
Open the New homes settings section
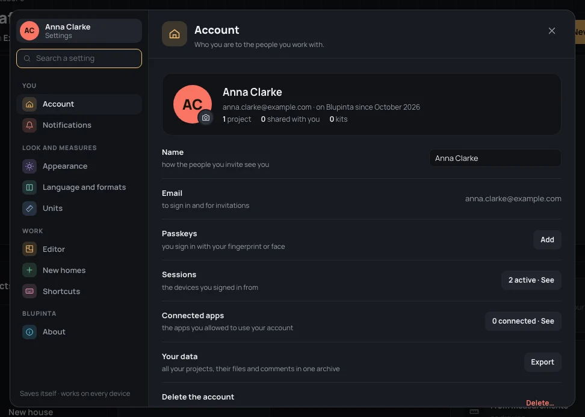[x=79, y=270]
